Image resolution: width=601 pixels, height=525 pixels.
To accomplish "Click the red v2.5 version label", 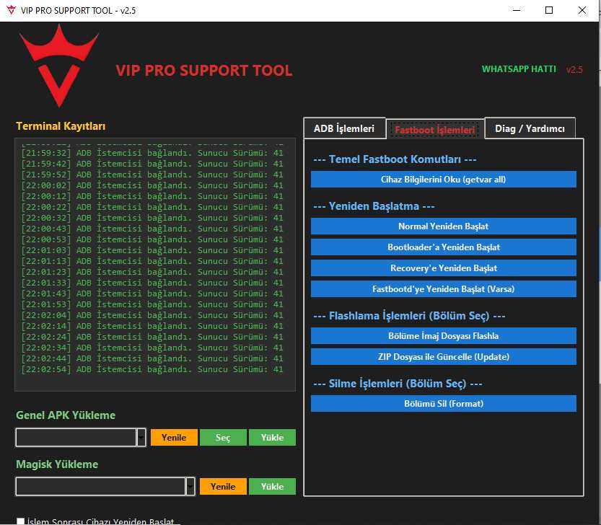I will (x=574, y=70).
